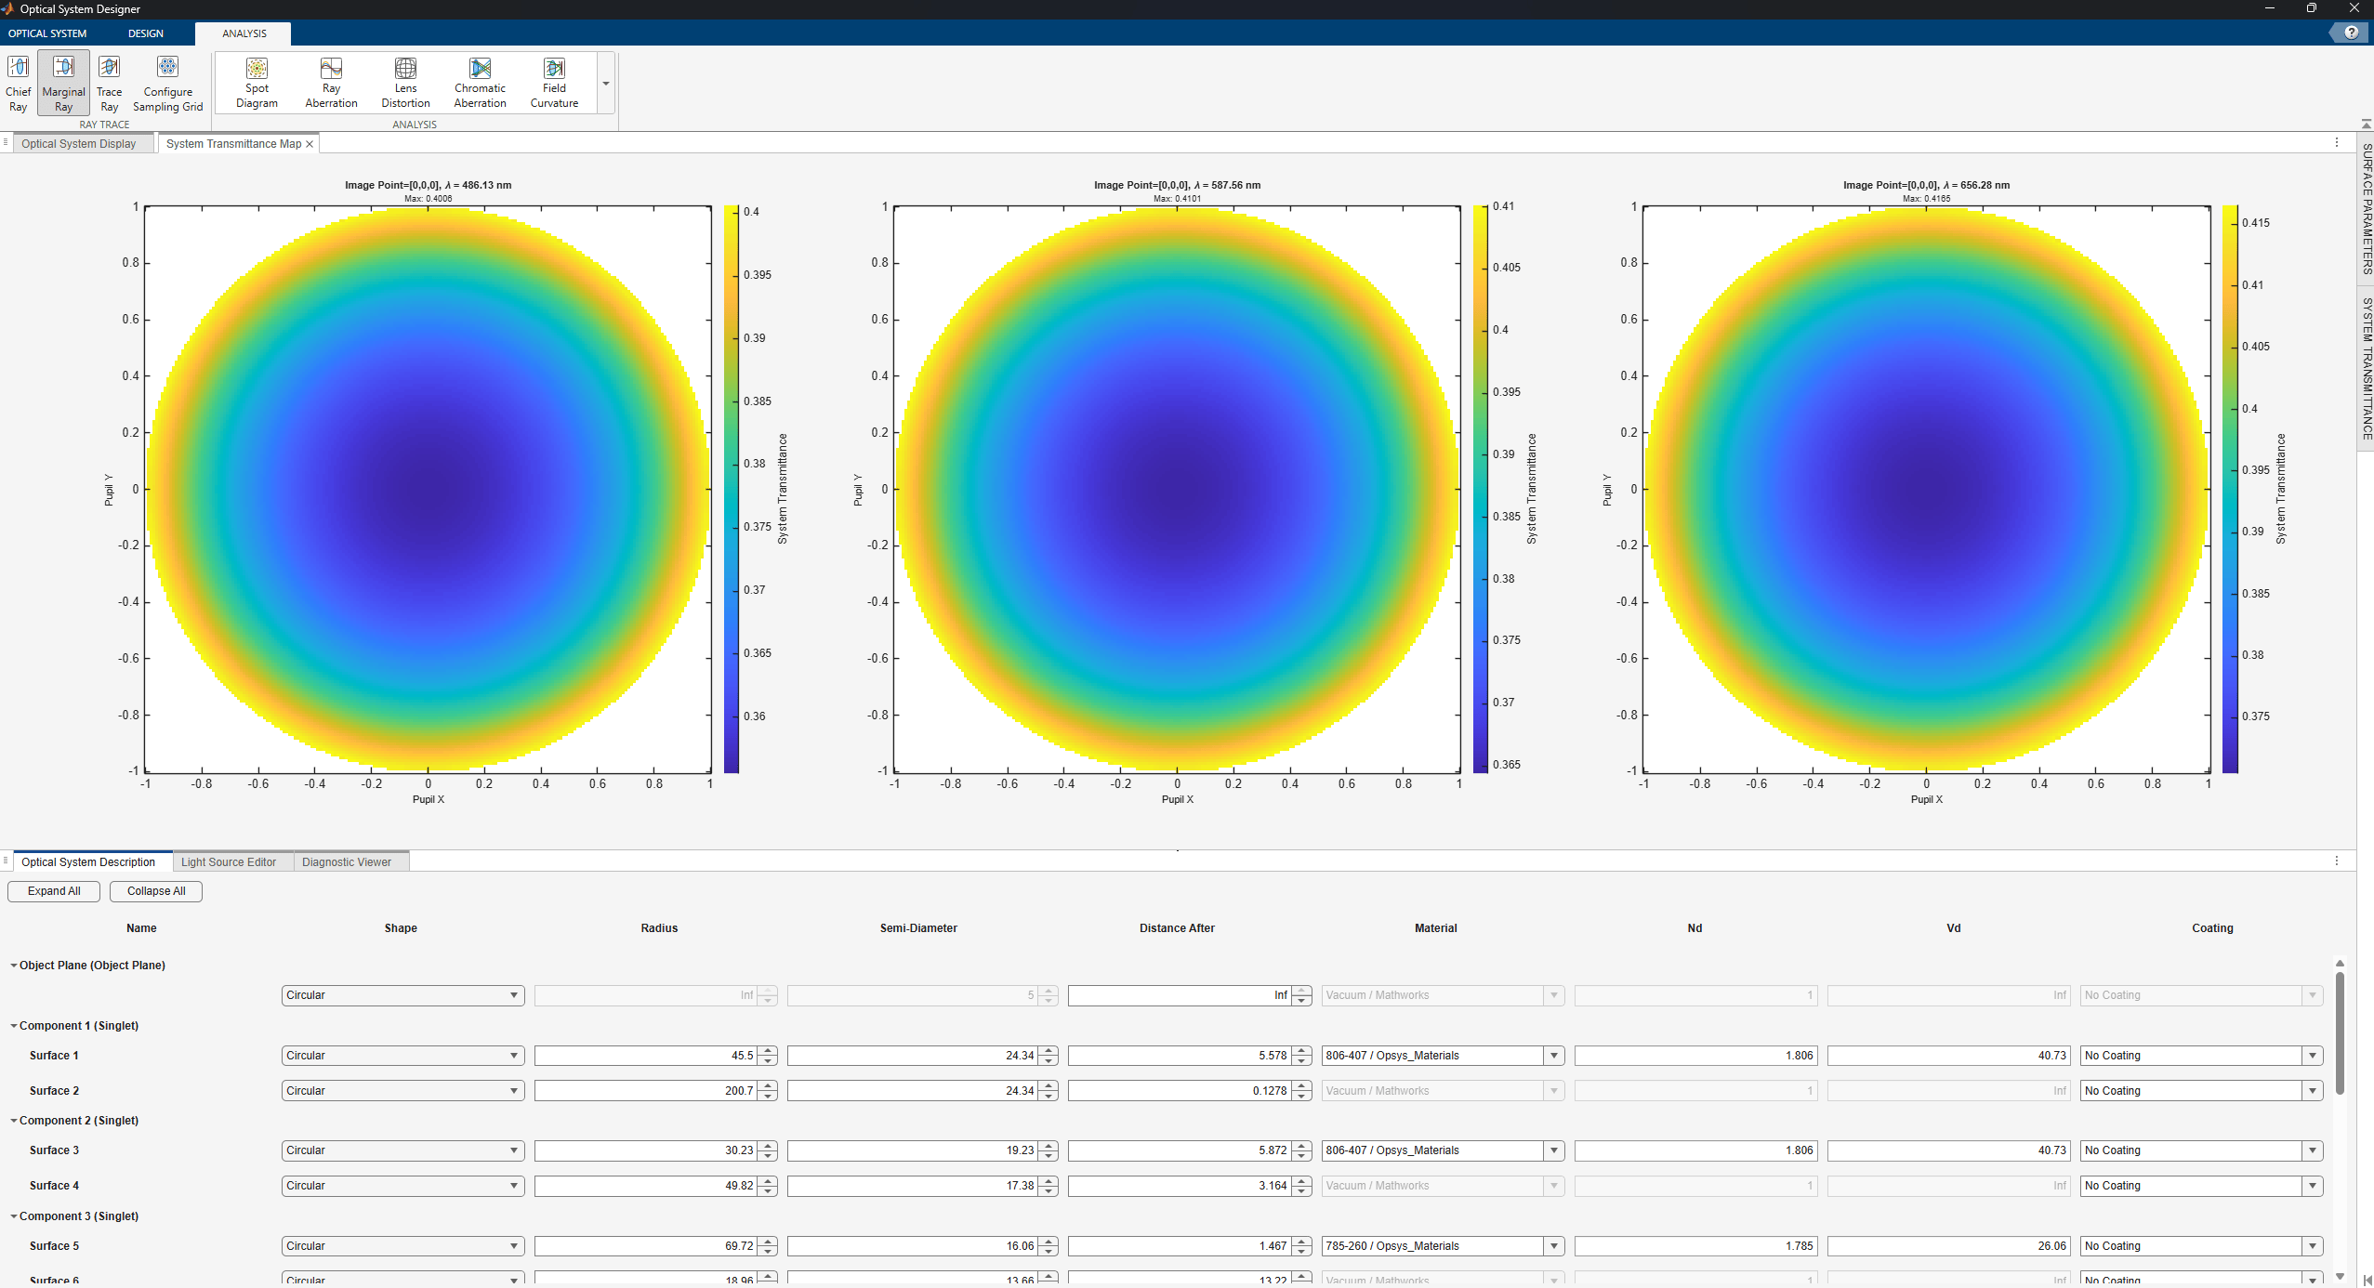Image resolution: width=2374 pixels, height=1288 pixels.
Task: Edit Surface 1 distance after 5.578
Action: click(1180, 1056)
